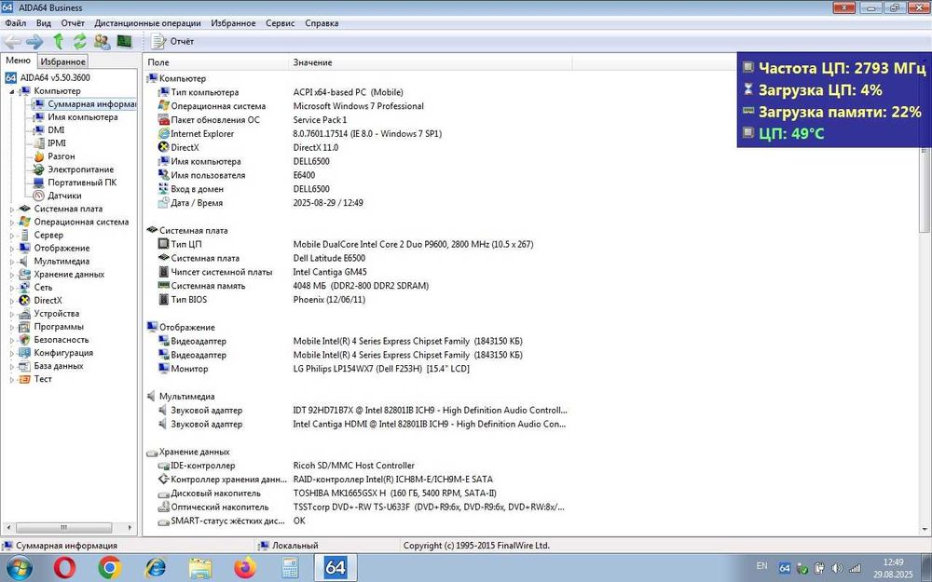Click the Тест tree icon
The height and width of the screenshot is (582, 932).
pyautogui.click(x=24, y=379)
